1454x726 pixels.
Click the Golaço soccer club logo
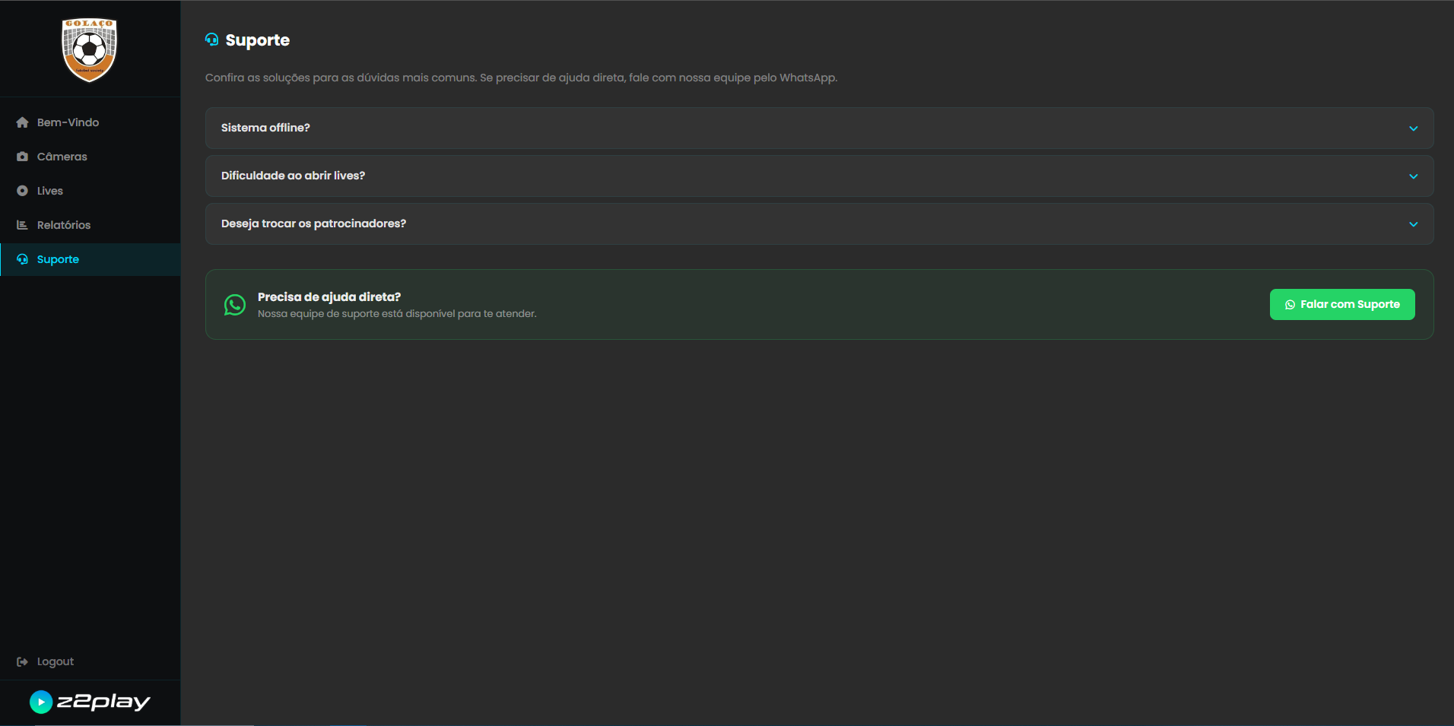pyautogui.click(x=89, y=49)
